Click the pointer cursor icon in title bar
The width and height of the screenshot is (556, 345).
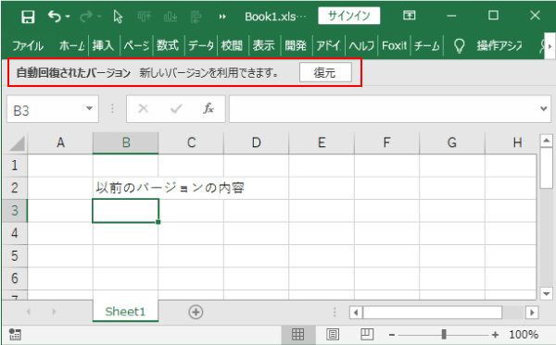click(118, 17)
